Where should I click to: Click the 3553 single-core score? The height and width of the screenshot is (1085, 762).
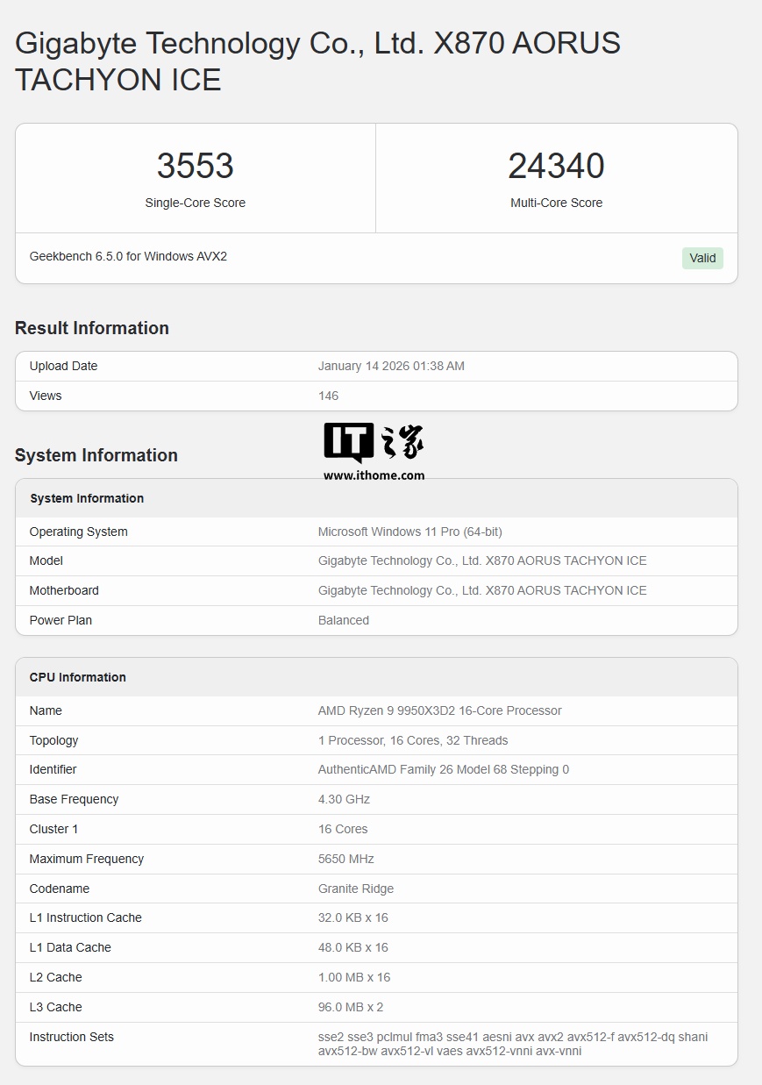(195, 166)
